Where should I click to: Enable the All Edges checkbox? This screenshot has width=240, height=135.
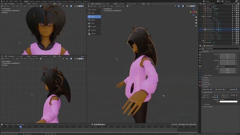click(x=237, y=95)
